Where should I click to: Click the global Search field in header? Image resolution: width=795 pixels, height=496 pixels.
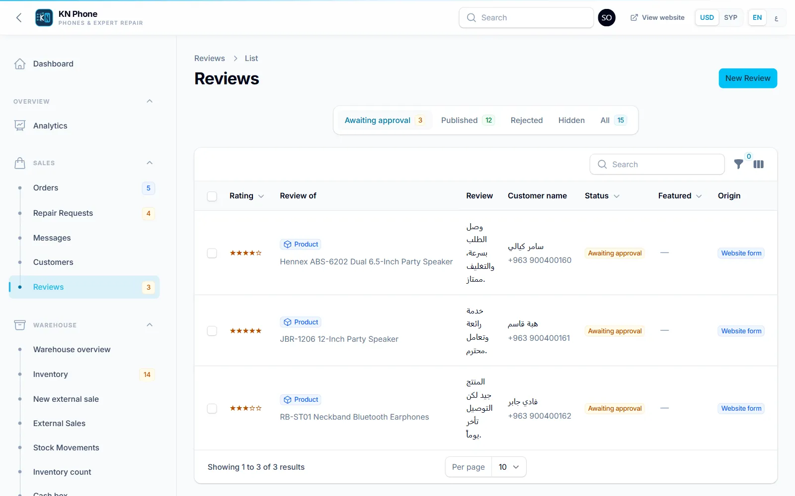pos(526,18)
